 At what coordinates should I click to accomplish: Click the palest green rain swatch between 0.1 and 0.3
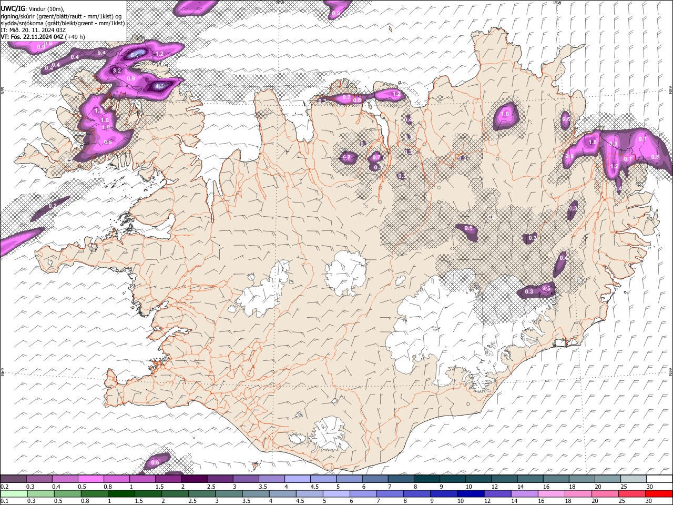click(14, 493)
